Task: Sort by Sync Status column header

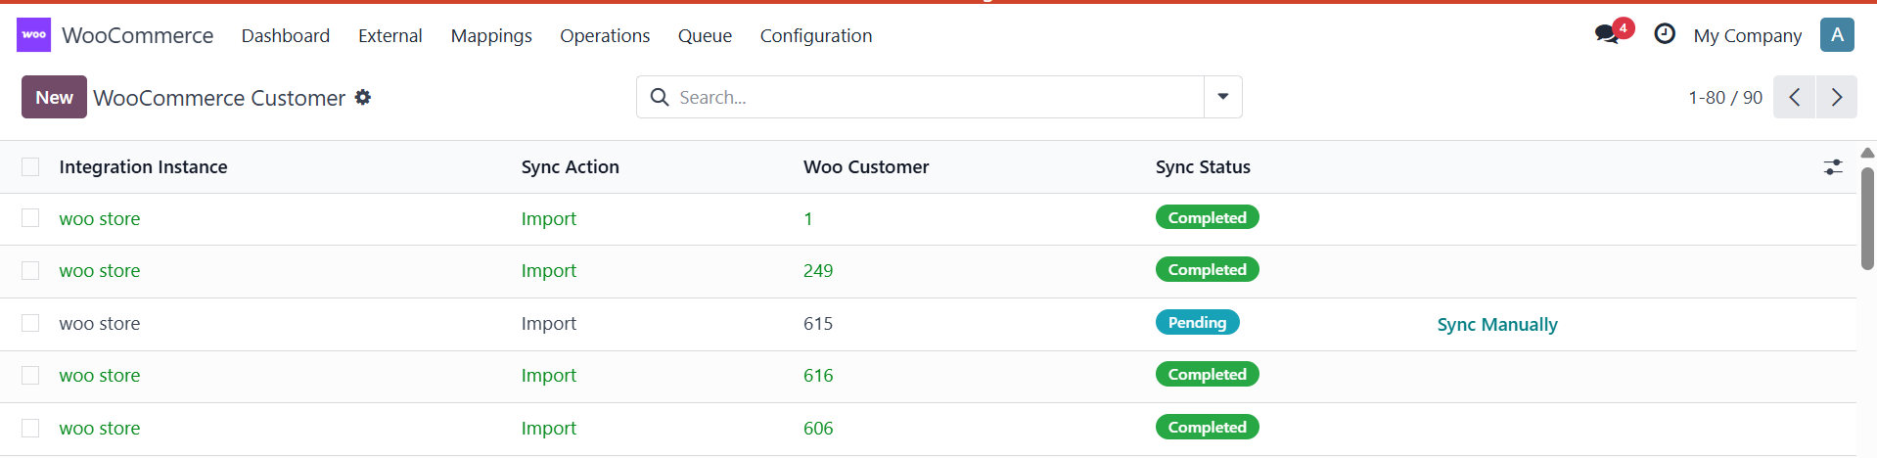Action: pyautogui.click(x=1203, y=166)
